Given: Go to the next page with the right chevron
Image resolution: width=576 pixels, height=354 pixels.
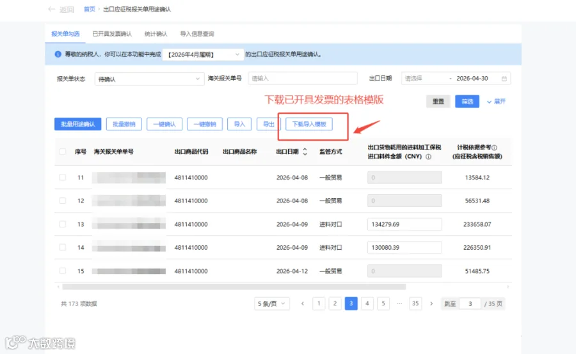Looking at the screenshot, I should click(x=431, y=304).
